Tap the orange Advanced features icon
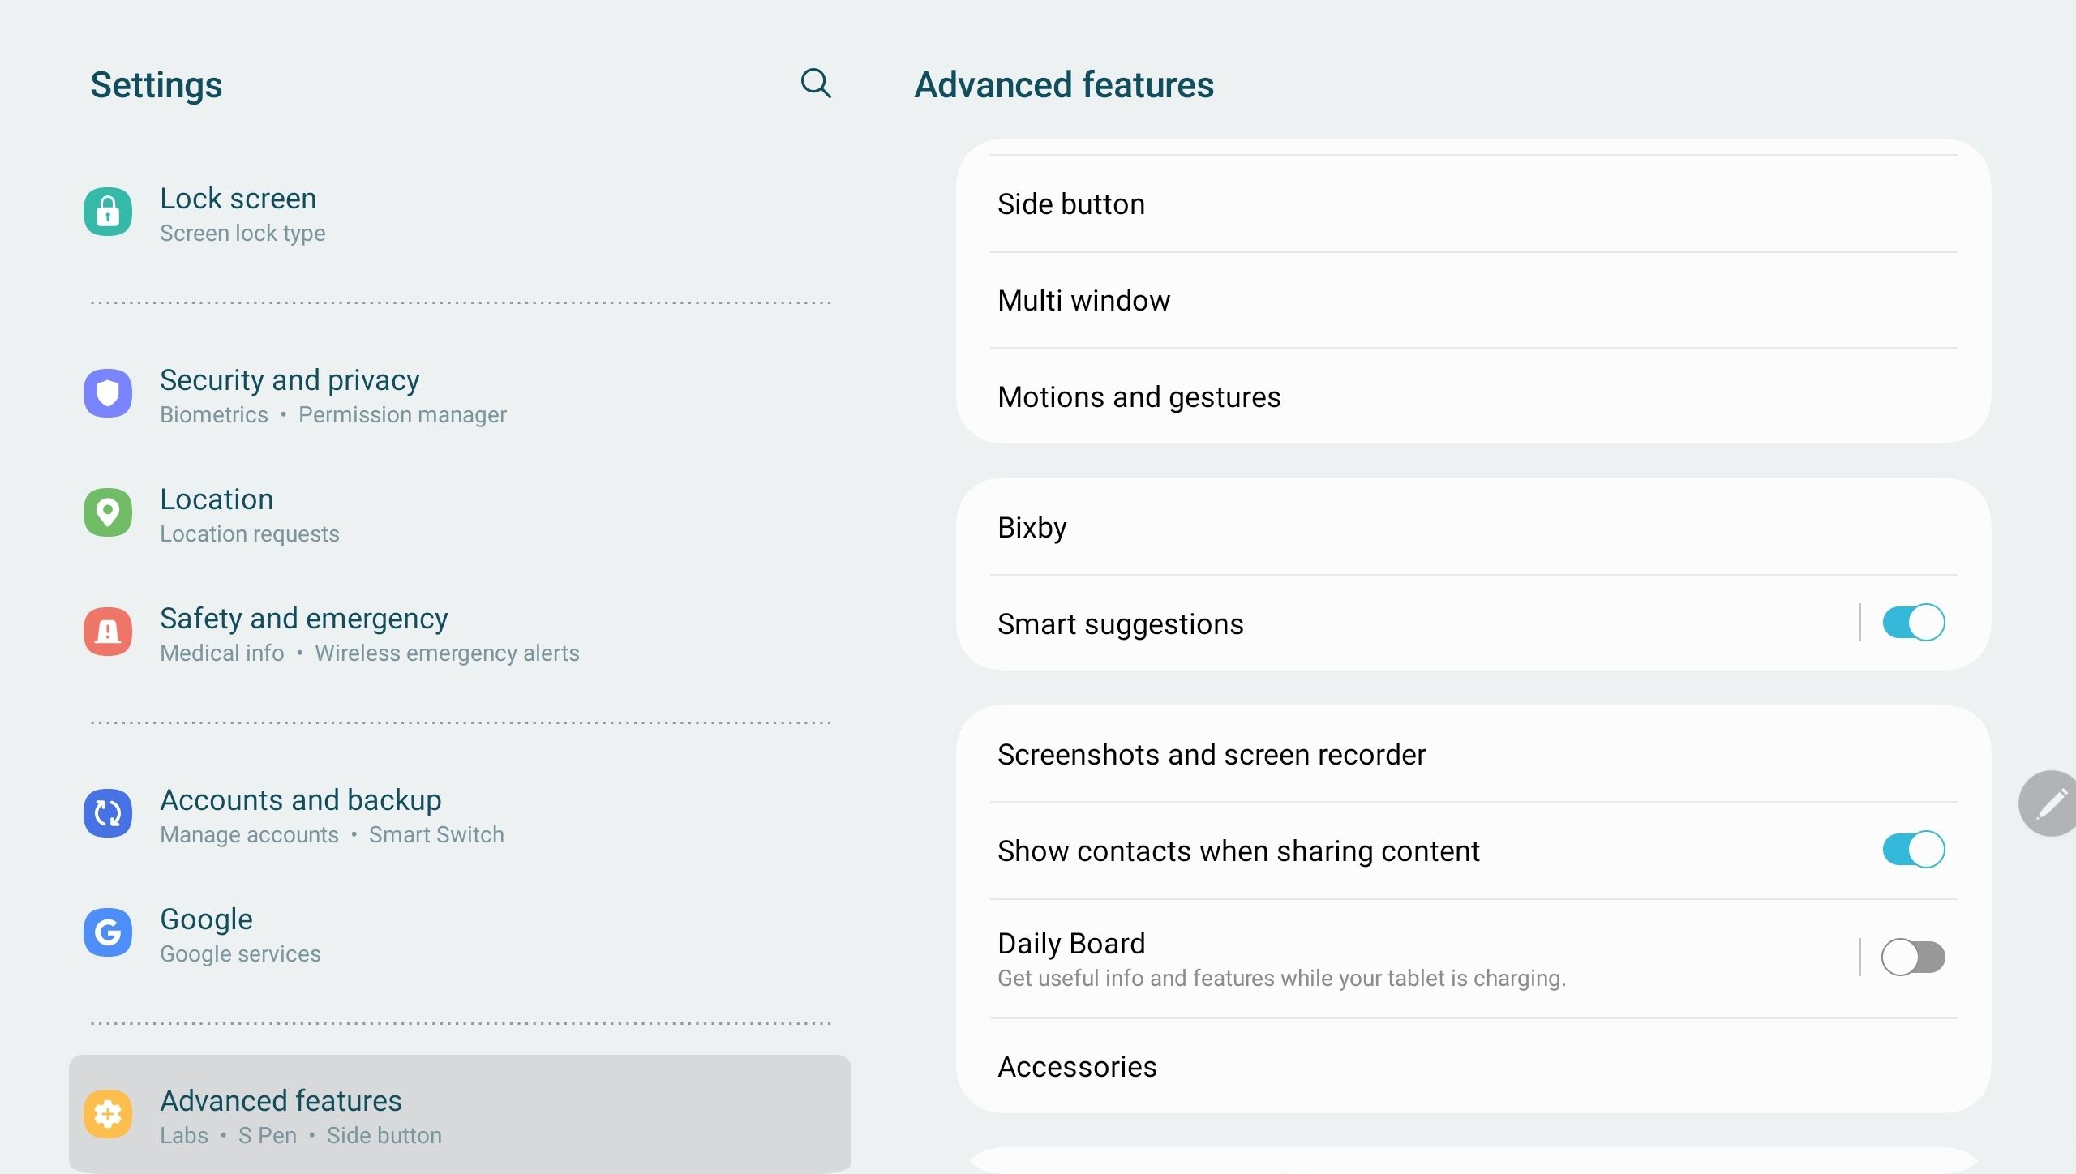The width and height of the screenshot is (2076, 1174). pyautogui.click(x=108, y=1115)
